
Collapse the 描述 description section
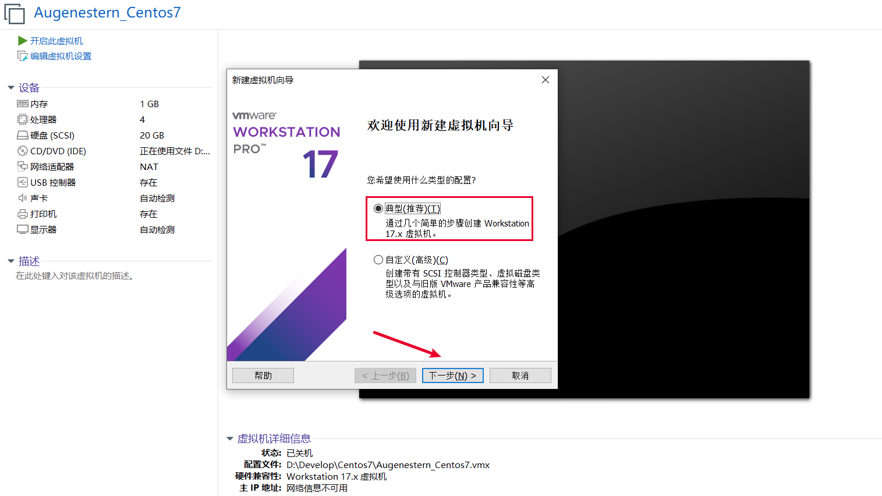click(x=10, y=261)
